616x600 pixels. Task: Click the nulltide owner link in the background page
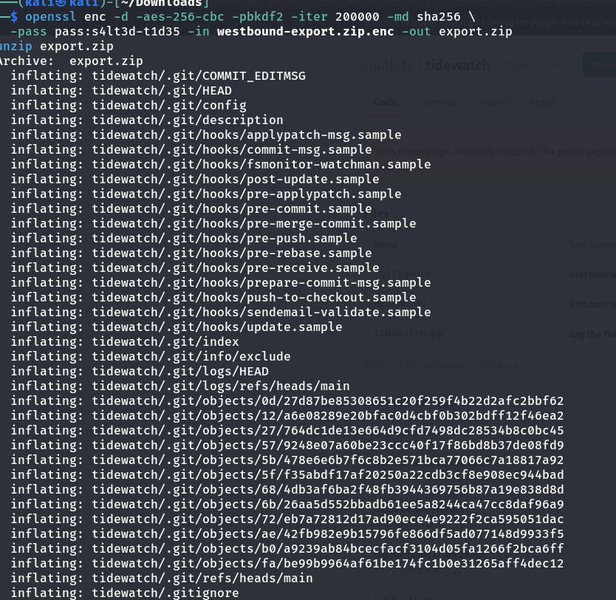tap(389, 65)
